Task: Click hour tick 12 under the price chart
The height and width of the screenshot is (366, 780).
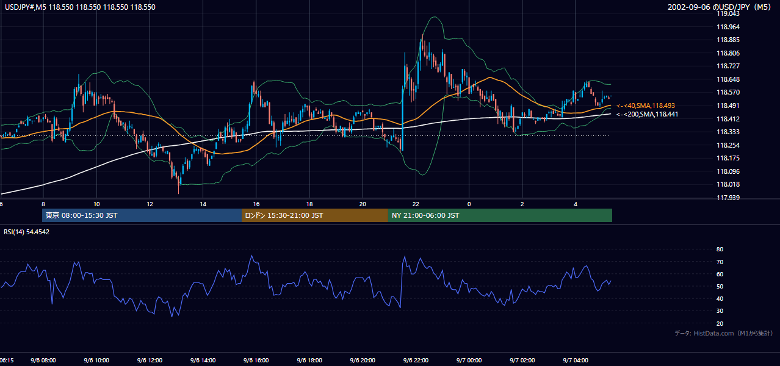Action: [x=150, y=204]
